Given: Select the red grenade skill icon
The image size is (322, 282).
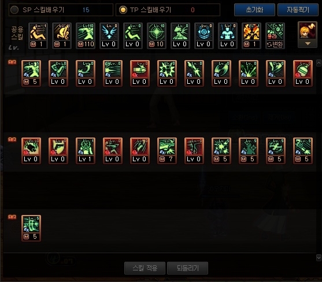Looking at the screenshot, I should point(303,73).
